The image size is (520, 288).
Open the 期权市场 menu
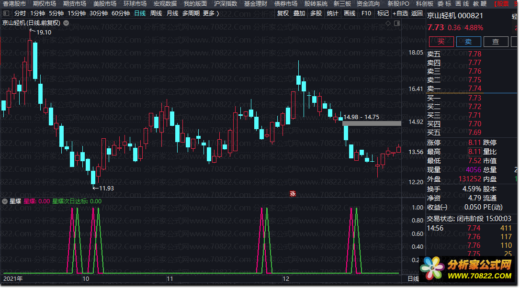[45, 4]
